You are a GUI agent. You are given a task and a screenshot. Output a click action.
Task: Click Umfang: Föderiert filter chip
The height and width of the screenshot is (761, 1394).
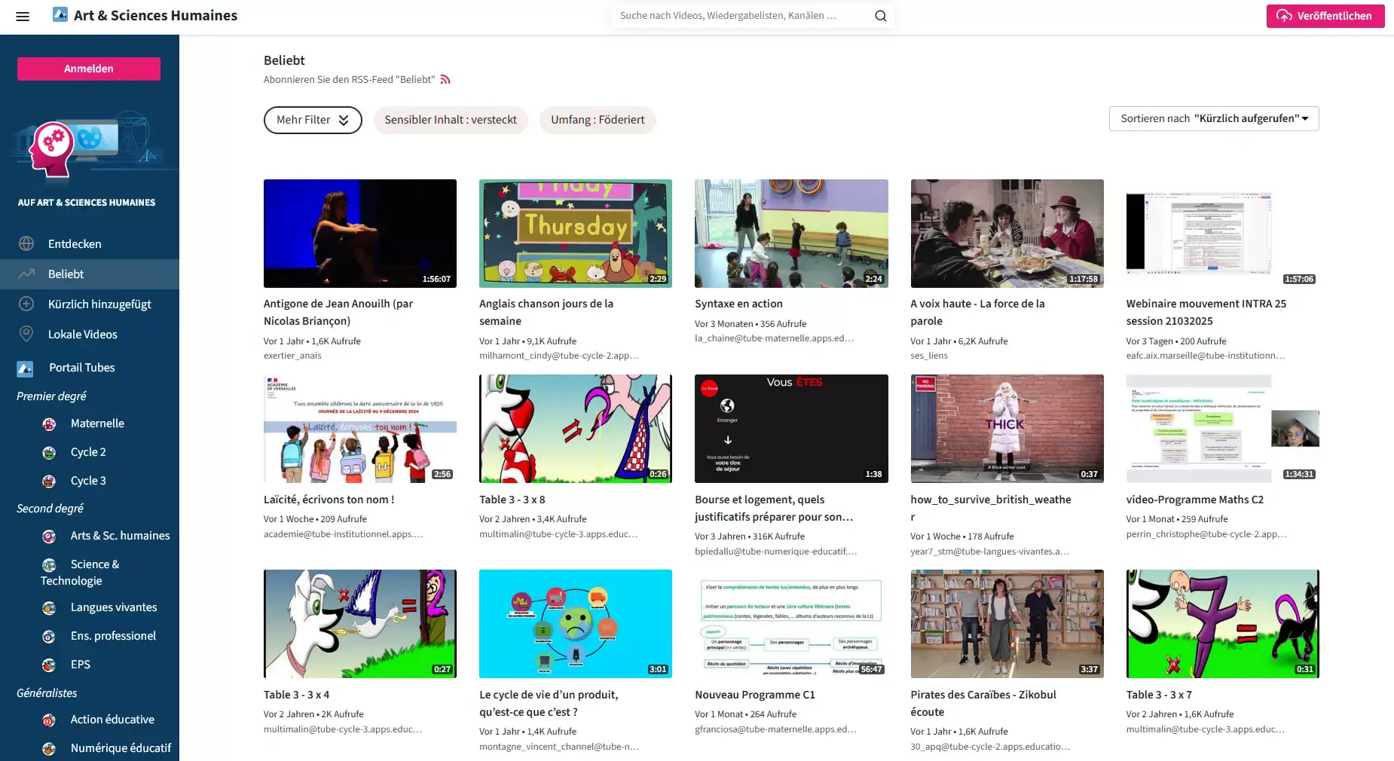[598, 120]
